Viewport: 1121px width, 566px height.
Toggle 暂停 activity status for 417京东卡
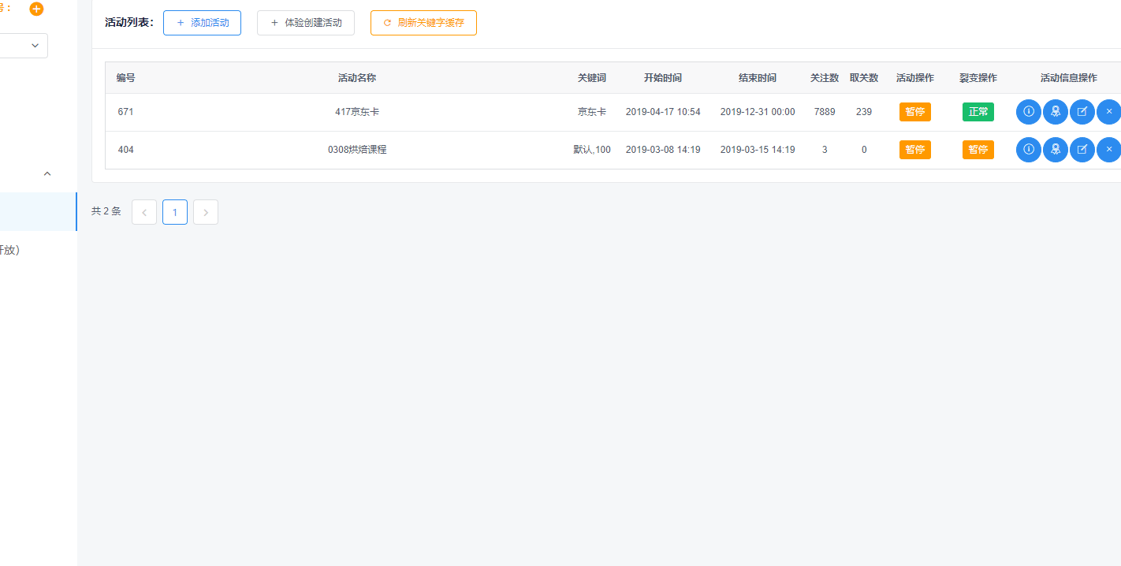[914, 112]
